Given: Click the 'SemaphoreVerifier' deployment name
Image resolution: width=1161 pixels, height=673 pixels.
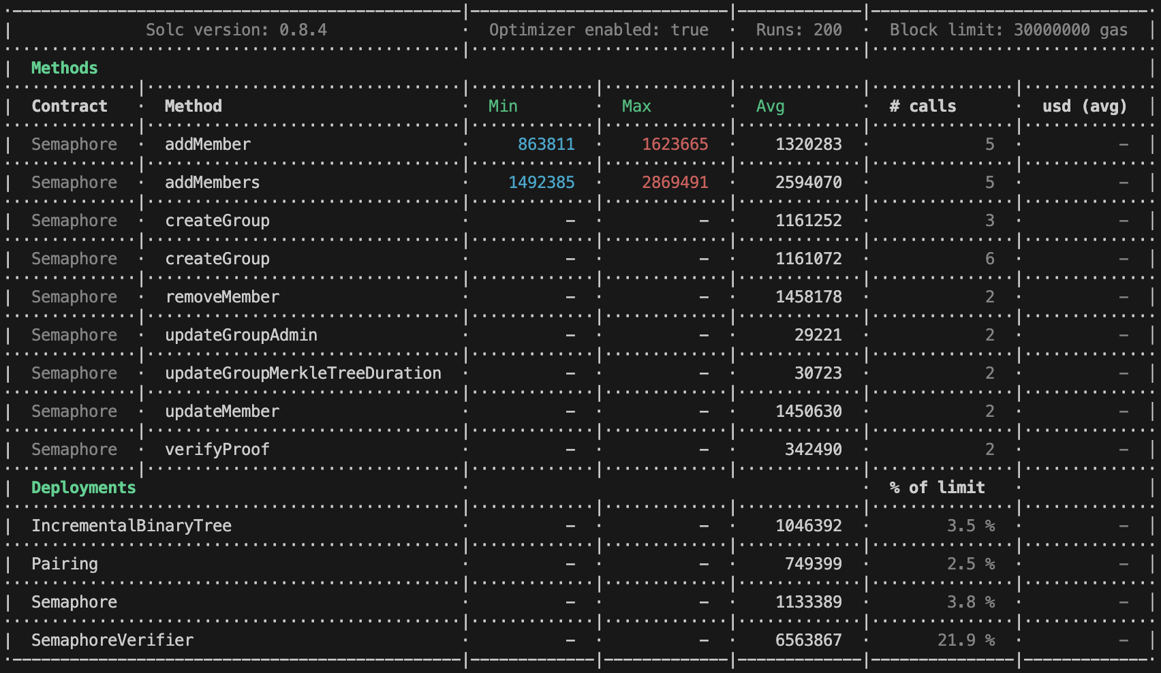Looking at the screenshot, I should (x=112, y=640).
